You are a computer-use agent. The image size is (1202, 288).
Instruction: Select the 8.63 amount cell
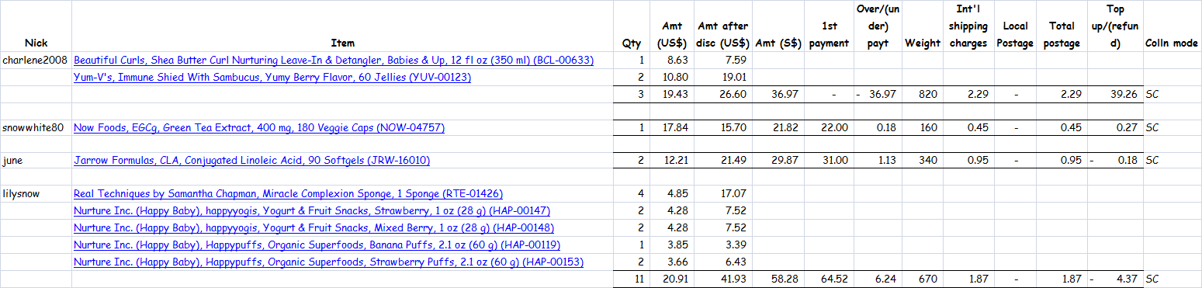(x=672, y=60)
